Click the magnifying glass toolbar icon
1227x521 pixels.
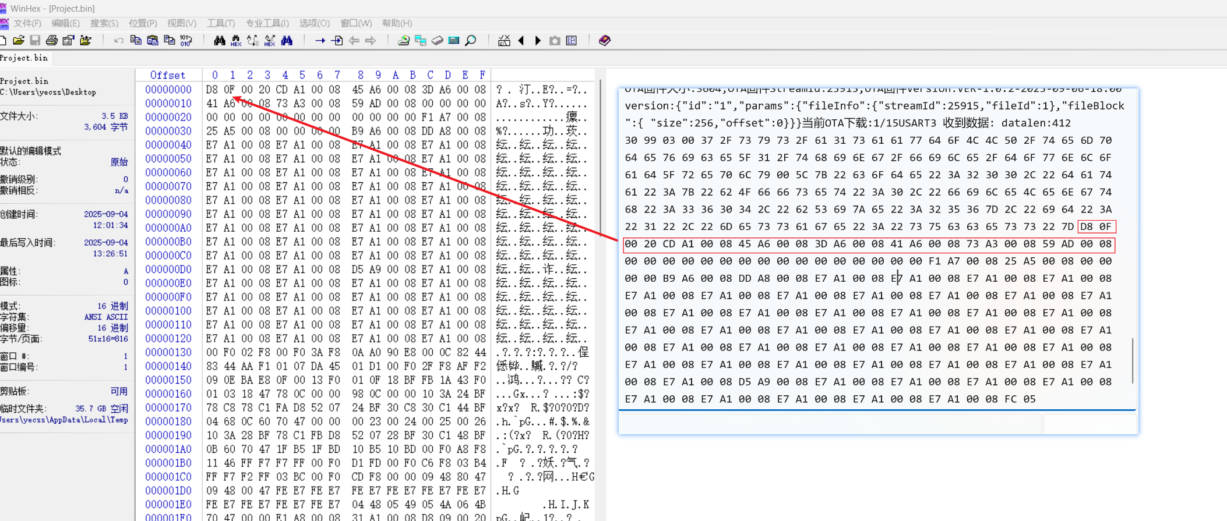471,40
